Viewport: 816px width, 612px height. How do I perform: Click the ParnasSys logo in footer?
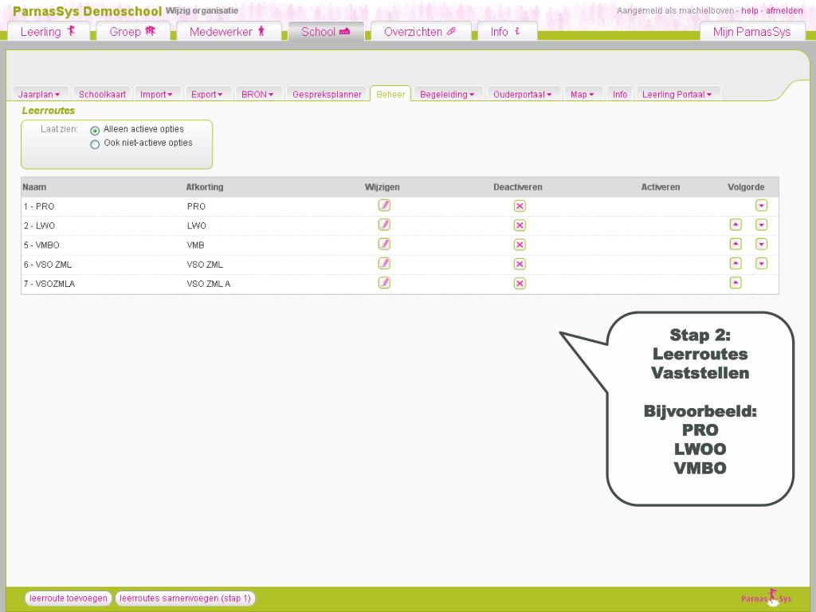coord(767,598)
